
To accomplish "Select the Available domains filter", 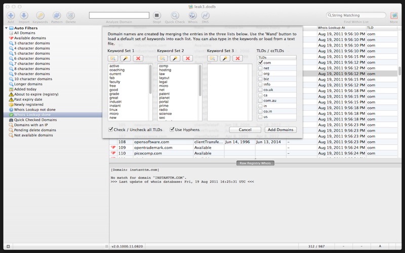I will [x=30, y=38].
